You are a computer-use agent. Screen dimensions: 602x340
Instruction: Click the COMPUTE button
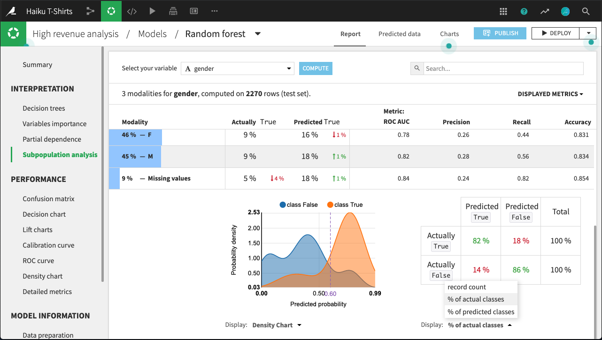pos(316,68)
